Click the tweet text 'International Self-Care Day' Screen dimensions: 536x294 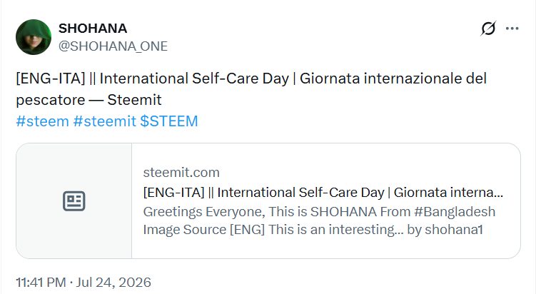click(194, 78)
